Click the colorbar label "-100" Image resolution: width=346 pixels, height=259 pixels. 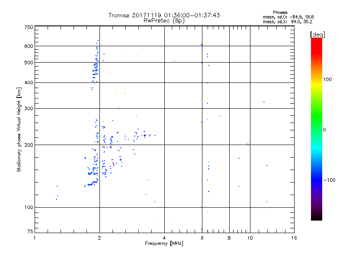pos(330,180)
